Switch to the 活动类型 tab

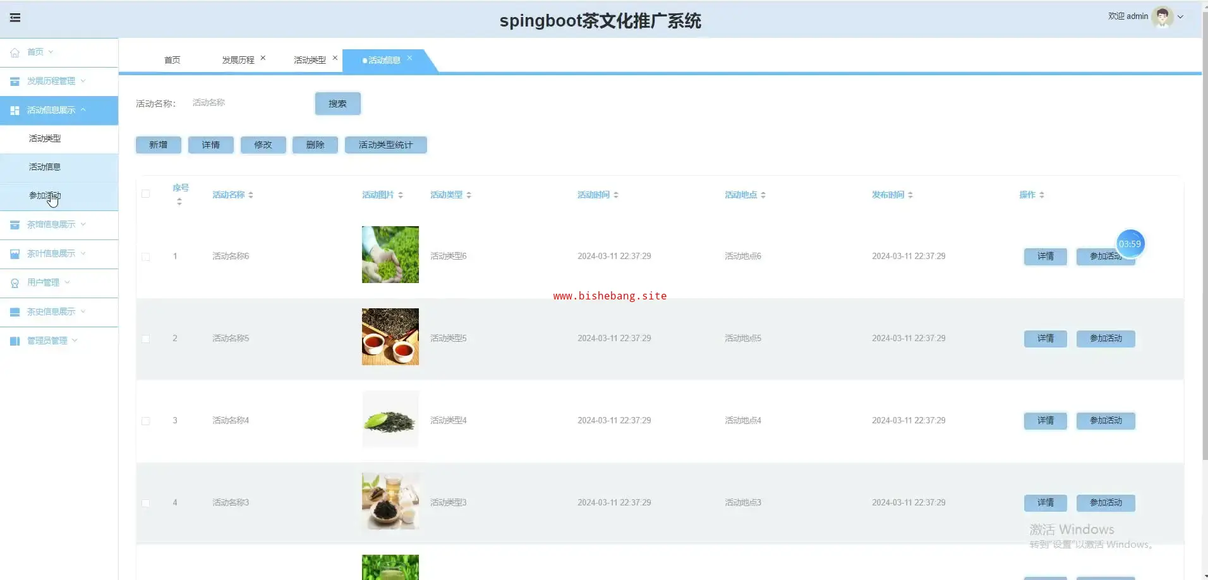pos(310,60)
